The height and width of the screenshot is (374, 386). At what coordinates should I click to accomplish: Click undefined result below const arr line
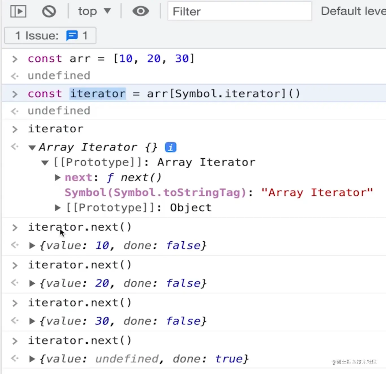coord(59,76)
